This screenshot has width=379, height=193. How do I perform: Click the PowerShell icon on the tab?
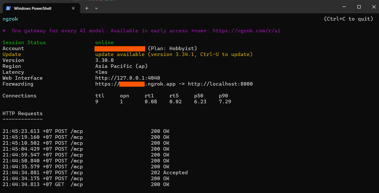(8, 8)
